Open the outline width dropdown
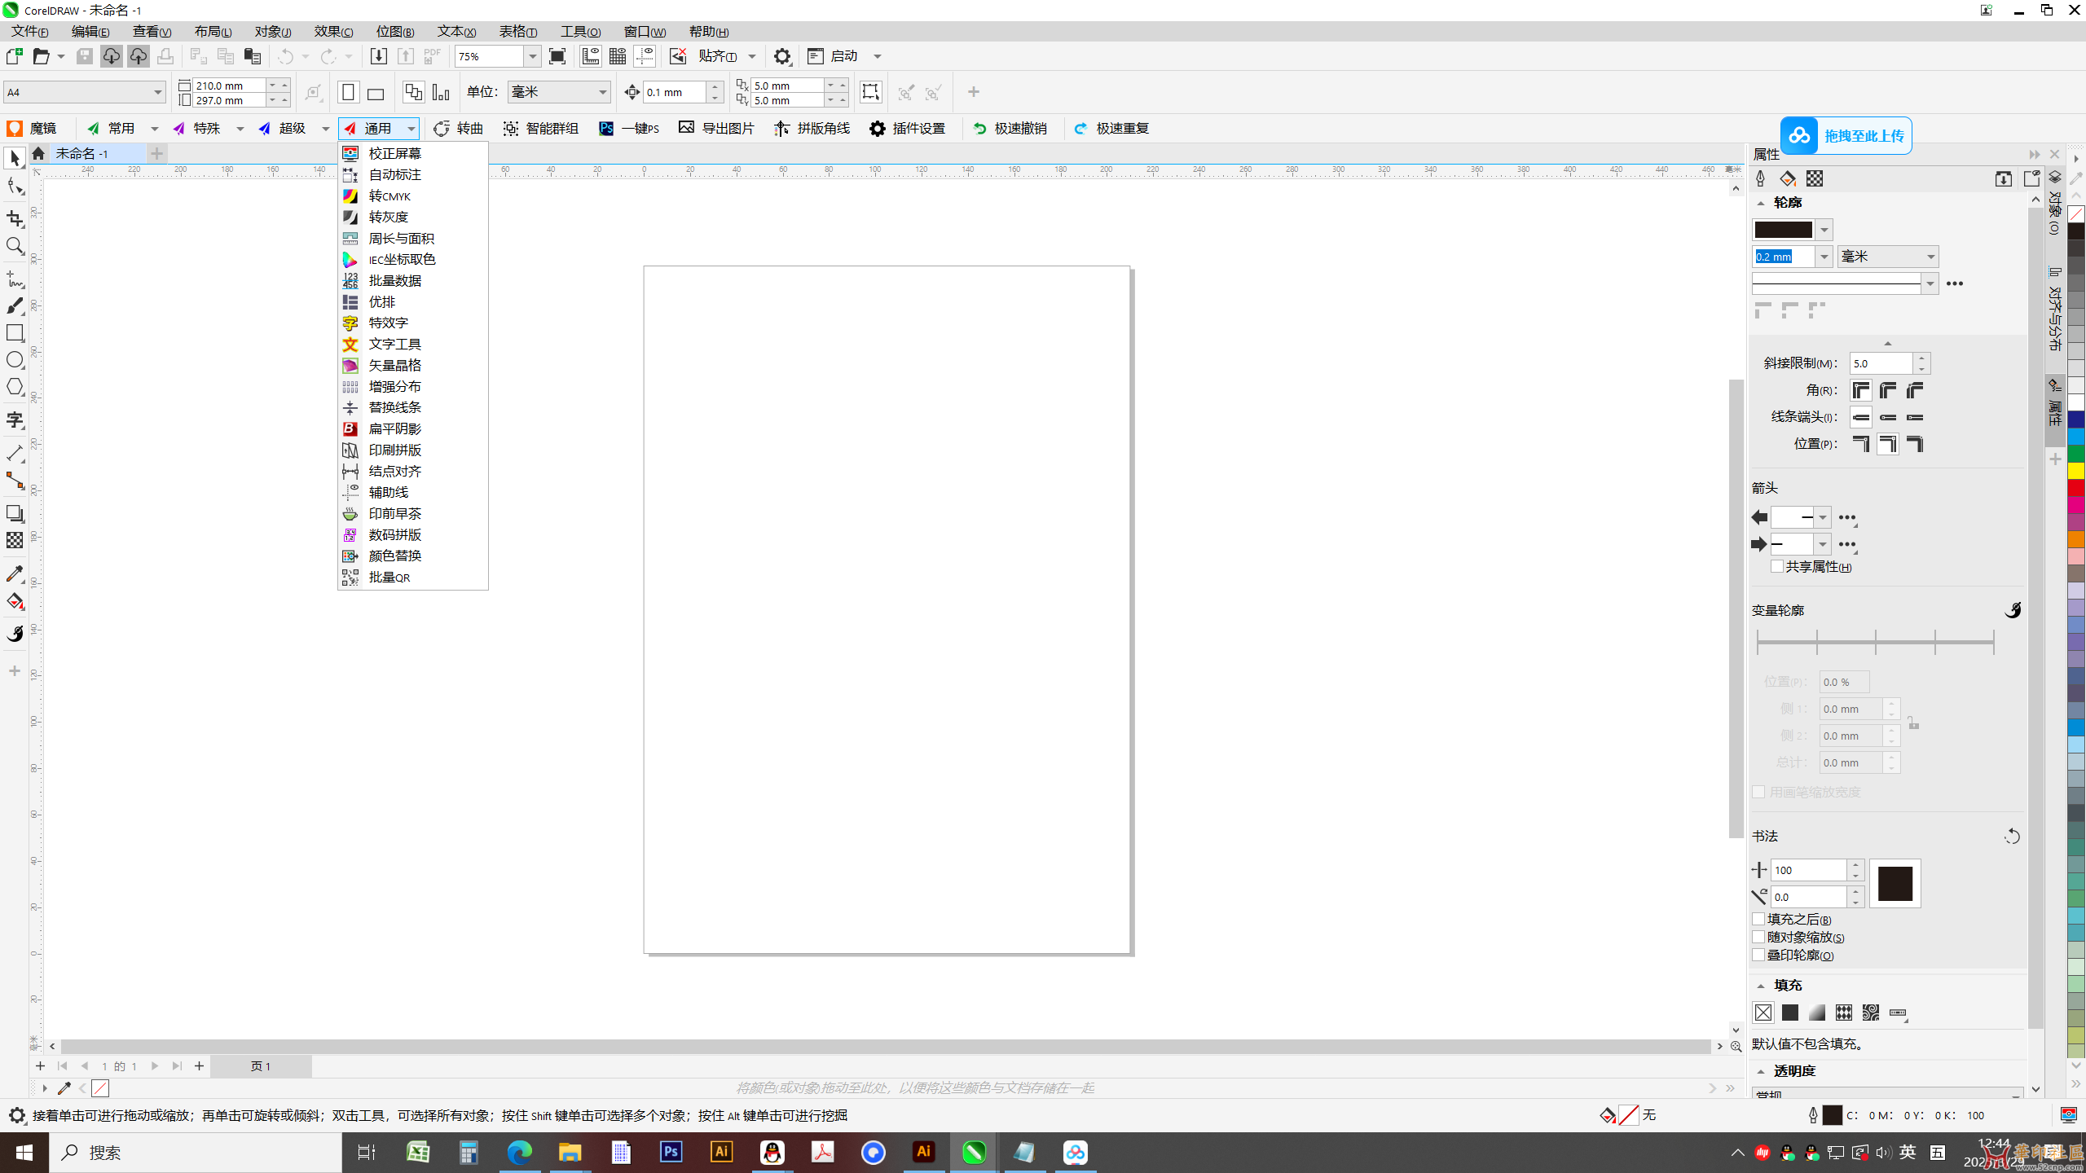This screenshot has height=1173, width=2086. click(1824, 257)
